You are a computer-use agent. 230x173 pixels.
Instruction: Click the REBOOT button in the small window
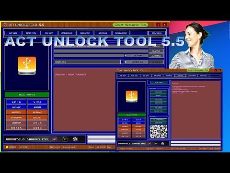click(159, 95)
